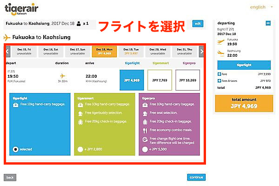This screenshot has height=186, width=279.
Task: Select the Dec 20, Wed date tab
Action: (158, 52)
